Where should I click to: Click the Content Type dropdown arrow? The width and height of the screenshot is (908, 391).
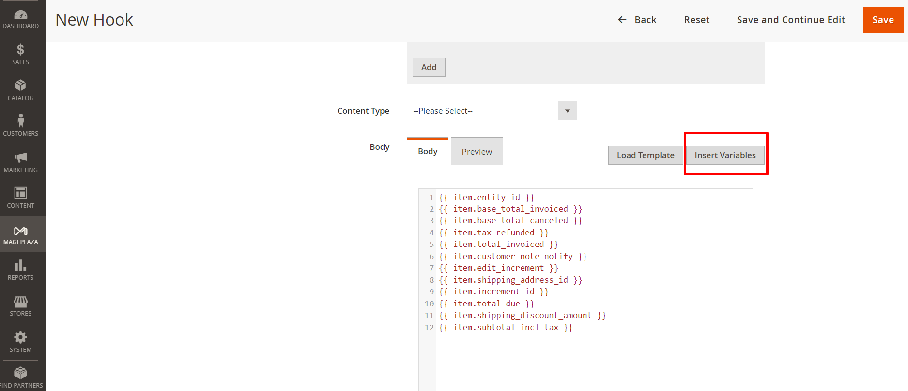(x=567, y=111)
